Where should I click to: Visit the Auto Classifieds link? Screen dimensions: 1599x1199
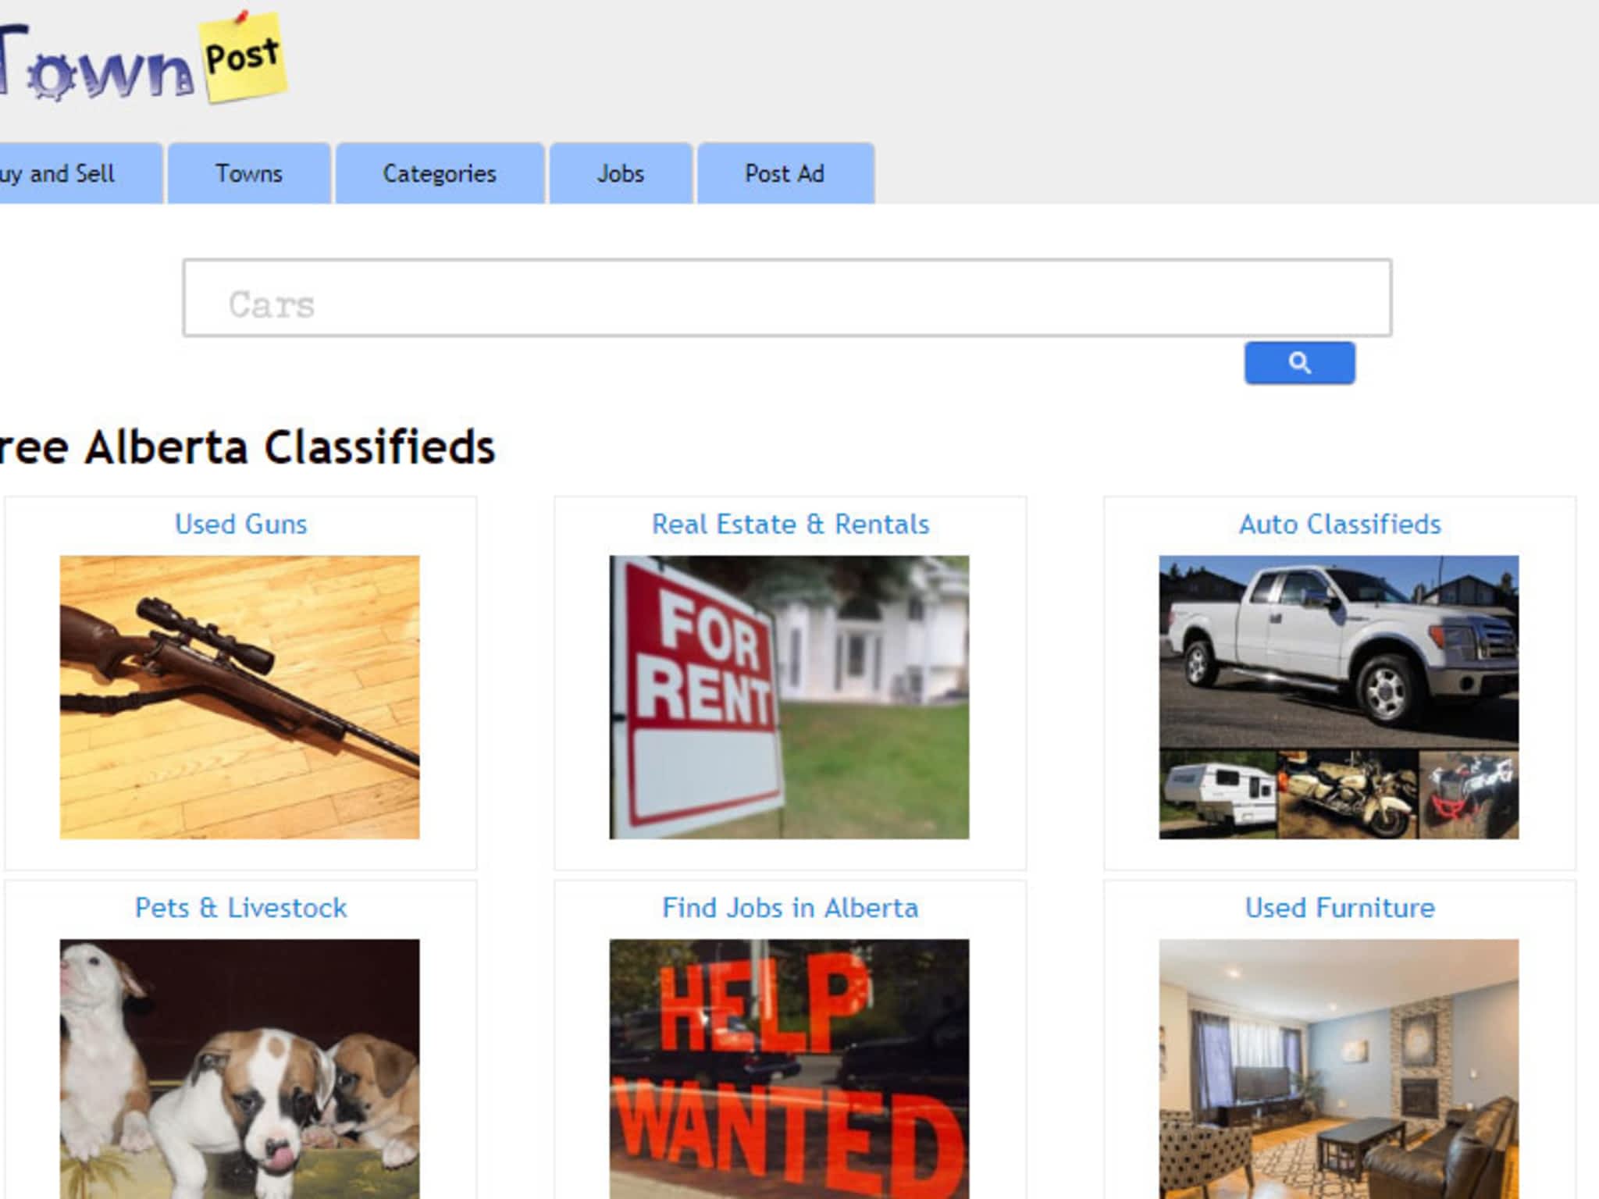point(1340,524)
